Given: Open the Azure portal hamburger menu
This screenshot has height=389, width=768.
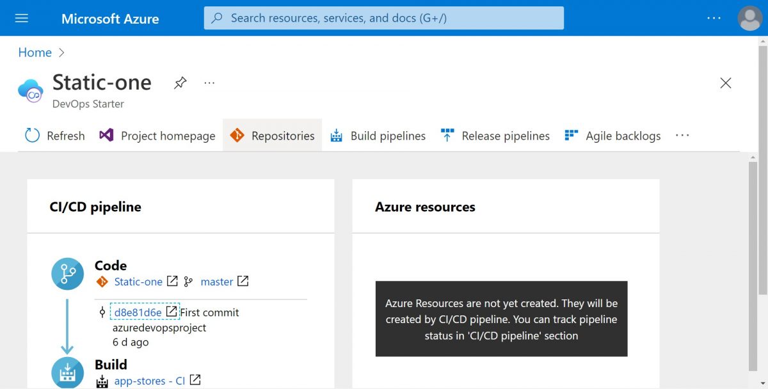Looking at the screenshot, I should (x=21, y=18).
